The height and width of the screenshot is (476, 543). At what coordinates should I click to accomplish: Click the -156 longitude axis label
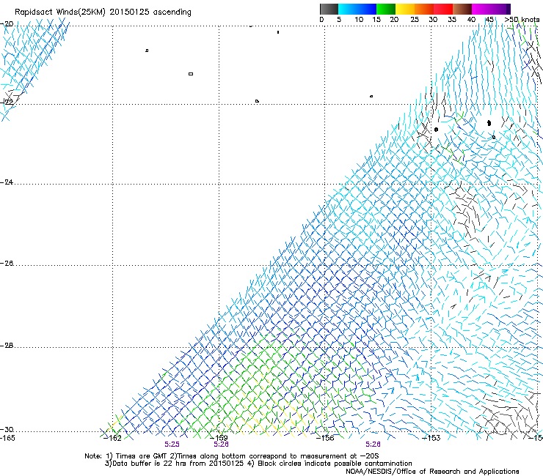325,438
